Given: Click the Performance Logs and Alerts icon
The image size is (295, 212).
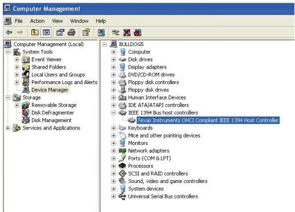Looking at the screenshot, I should (26, 82).
